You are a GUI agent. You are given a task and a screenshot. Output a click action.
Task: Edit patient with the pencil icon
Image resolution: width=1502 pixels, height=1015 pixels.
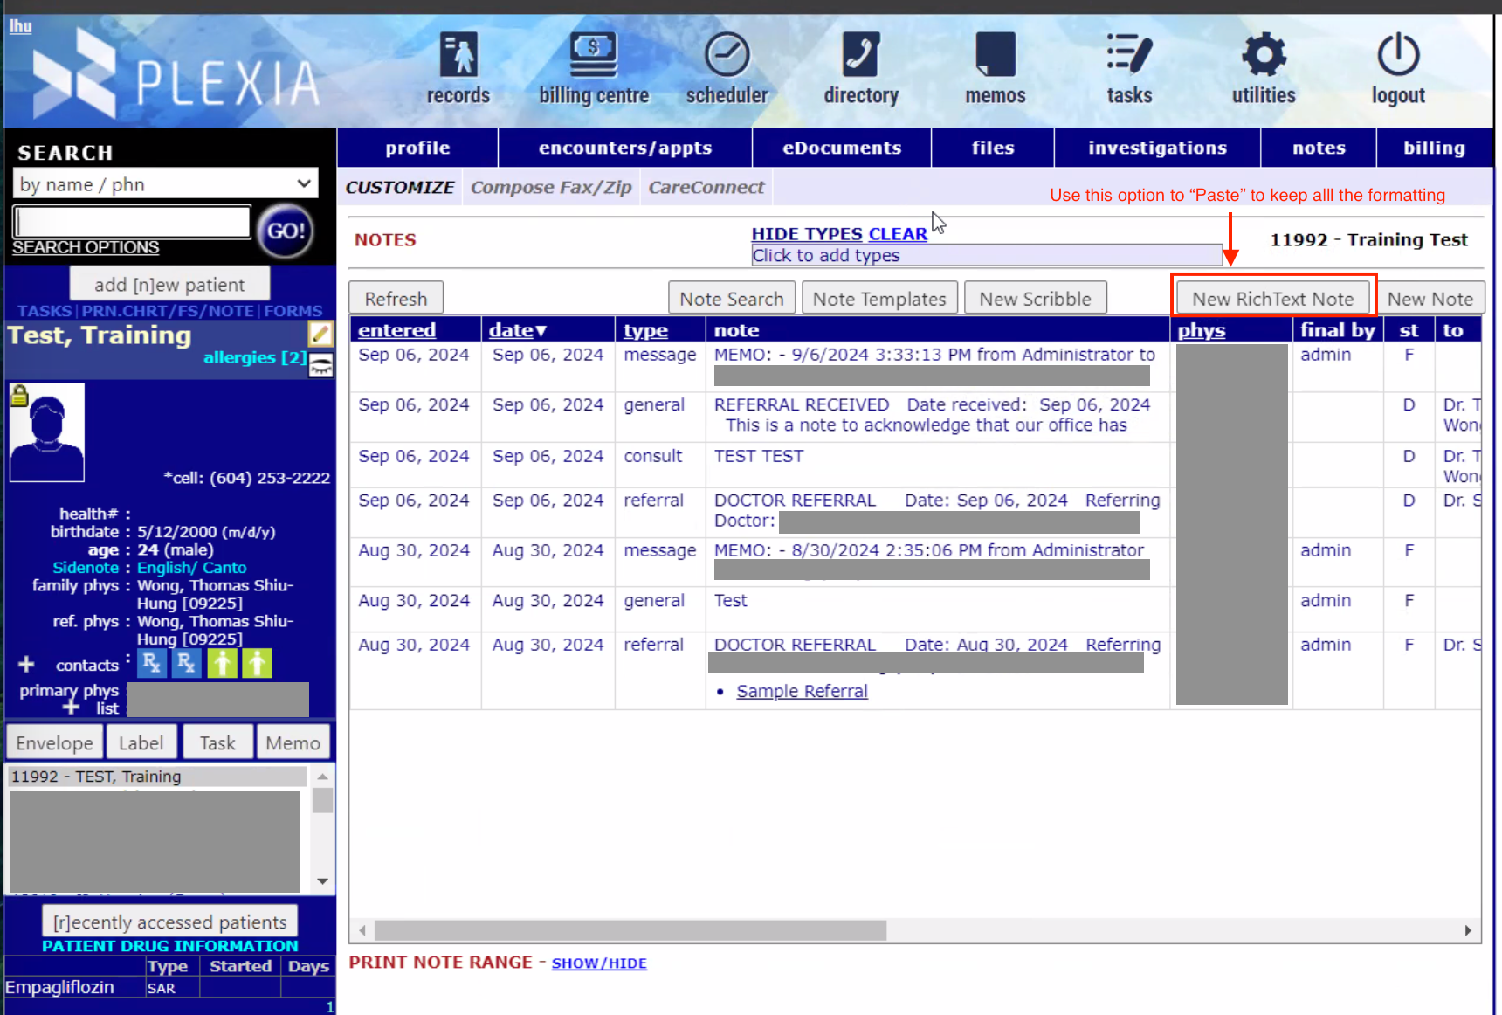click(320, 334)
